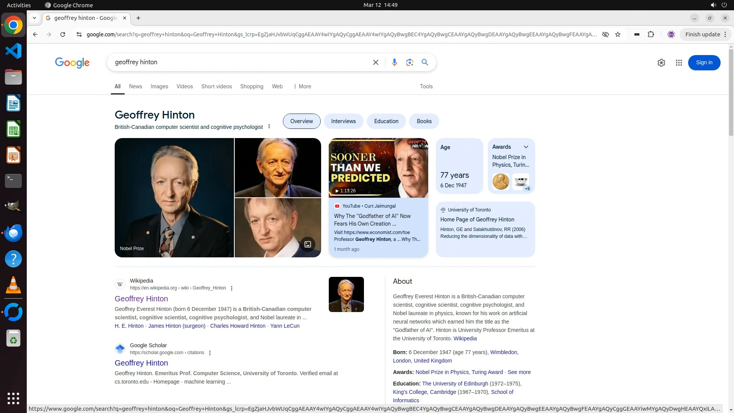Reload the current page
Screen dimensions: 734x413
(63, 34)
